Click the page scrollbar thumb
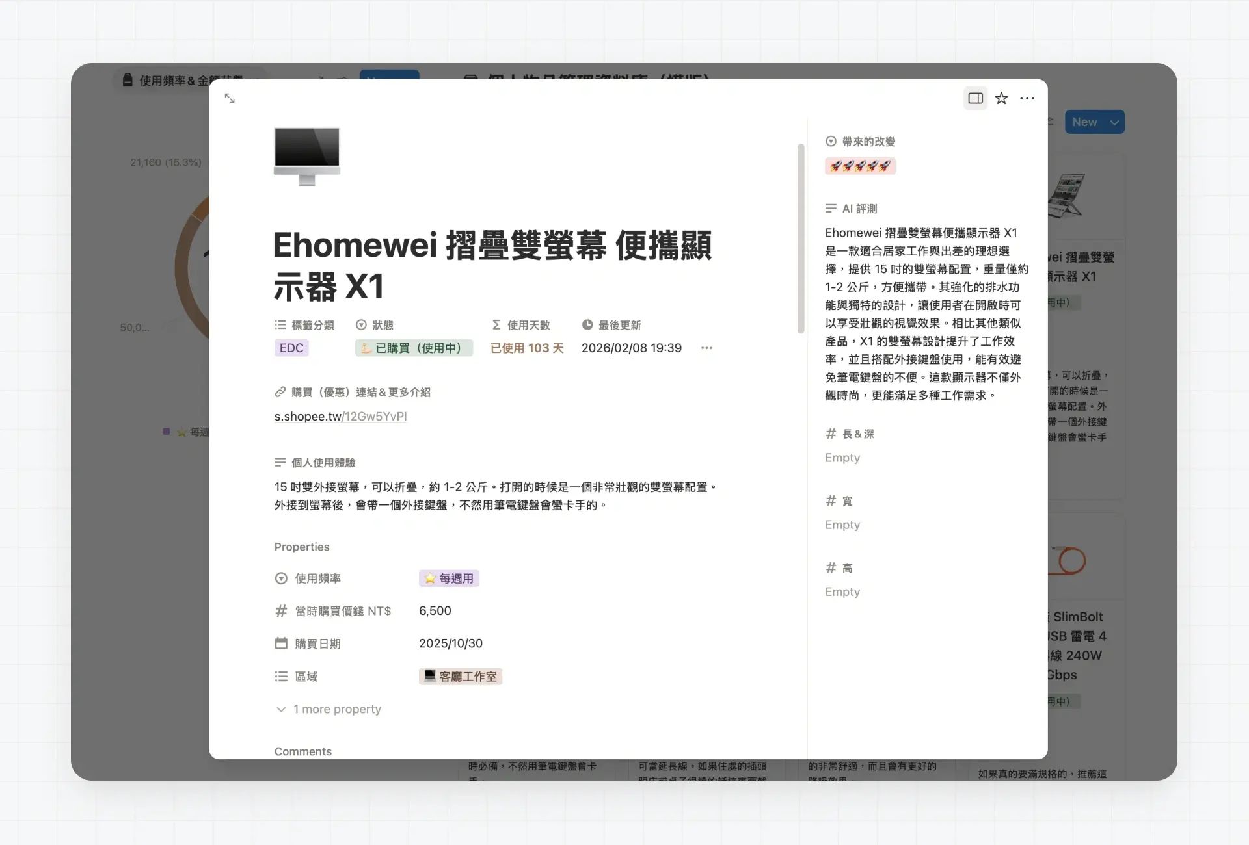Image resolution: width=1249 pixels, height=845 pixels. (801, 239)
